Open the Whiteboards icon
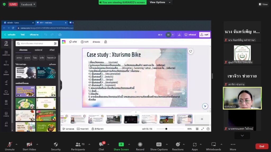 click(x=213, y=145)
